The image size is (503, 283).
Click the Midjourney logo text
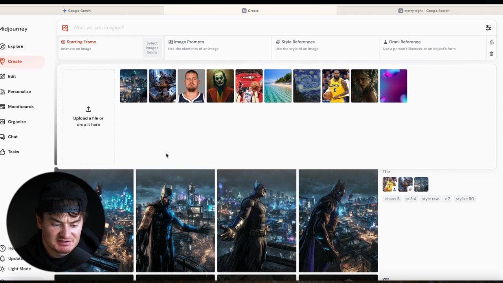pyautogui.click(x=13, y=29)
